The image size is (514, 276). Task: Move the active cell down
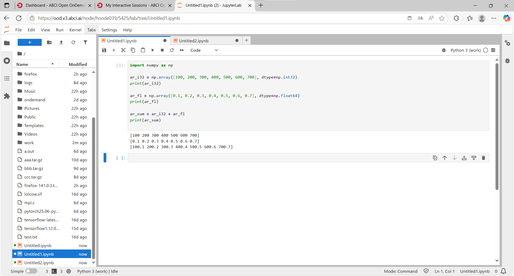coord(455,158)
